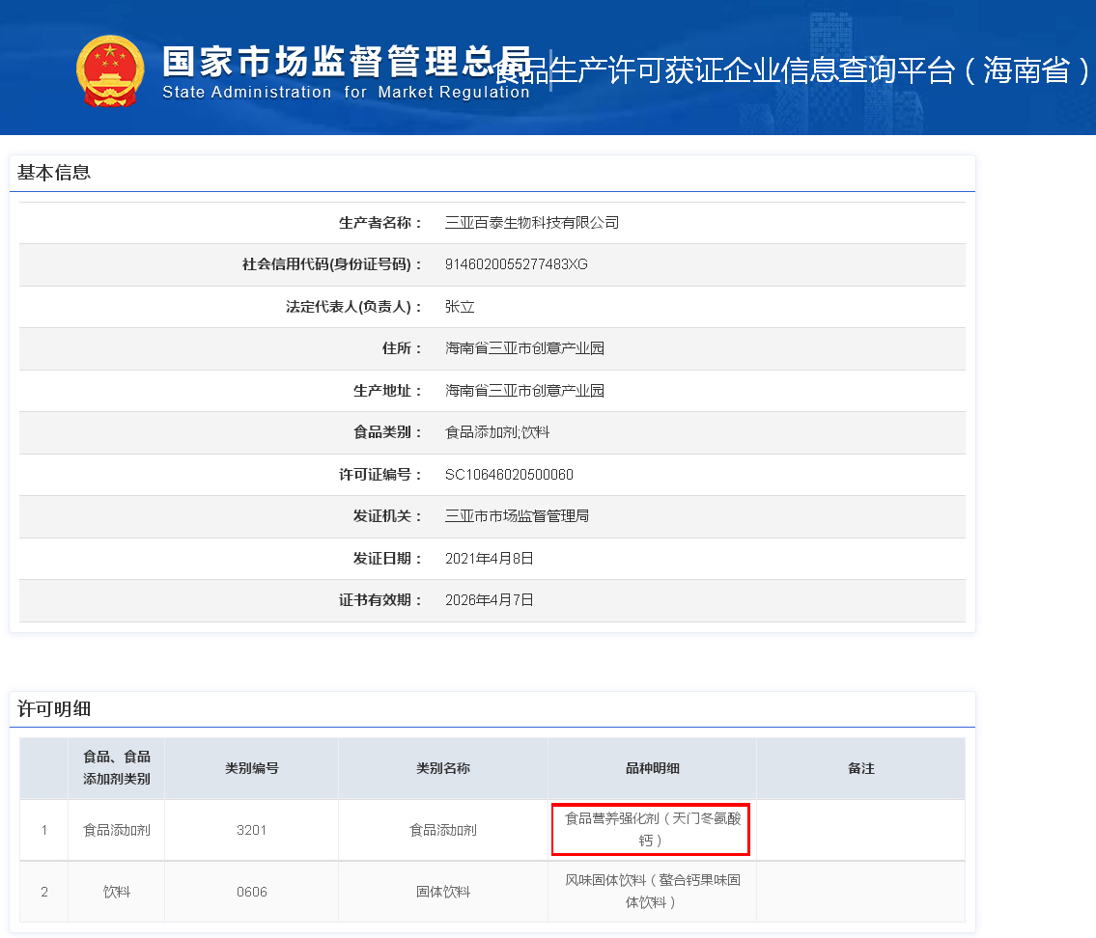Click category code 0606 in row 2
This screenshot has width=1096, height=938.
click(251, 892)
